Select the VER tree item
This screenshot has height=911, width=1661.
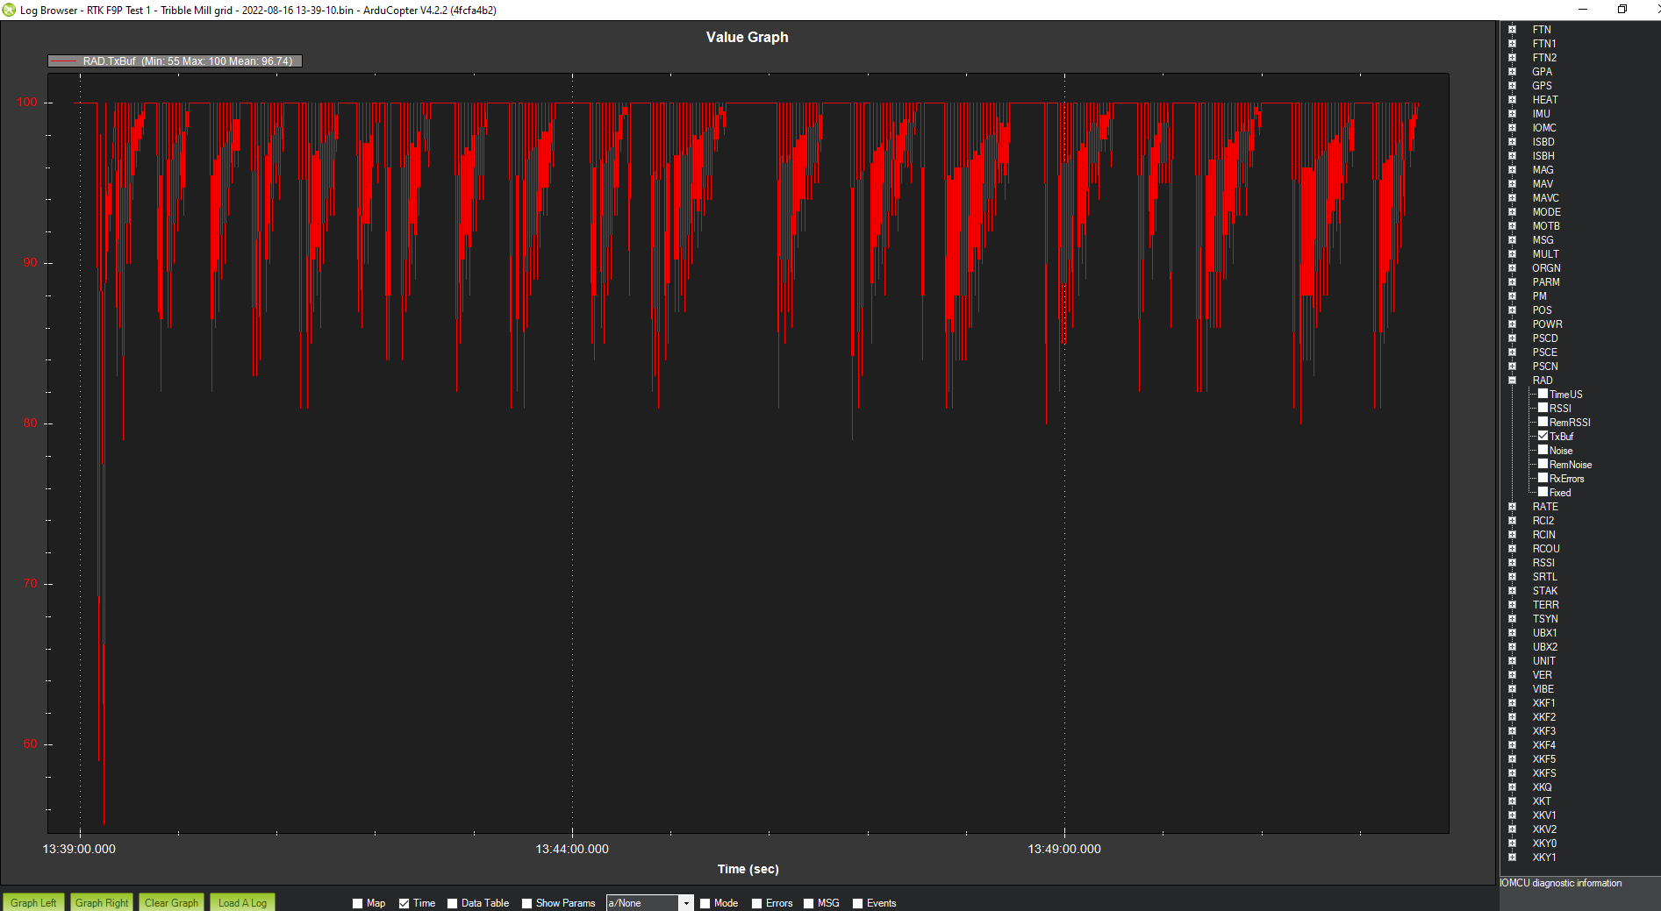click(1542, 674)
